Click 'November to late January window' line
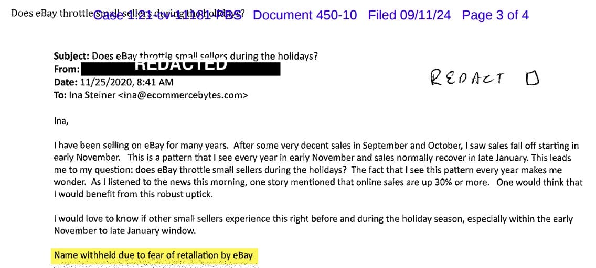The height and width of the screenshot is (268, 596). (125, 231)
